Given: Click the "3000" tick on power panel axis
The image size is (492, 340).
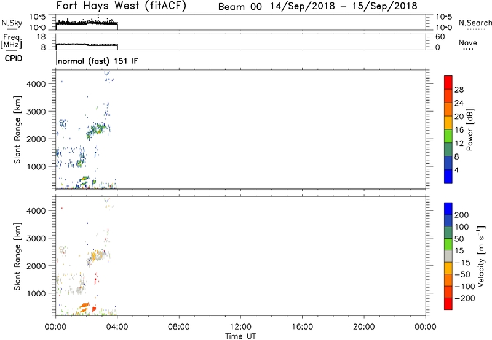Looking at the screenshot, I should pos(36,112).
